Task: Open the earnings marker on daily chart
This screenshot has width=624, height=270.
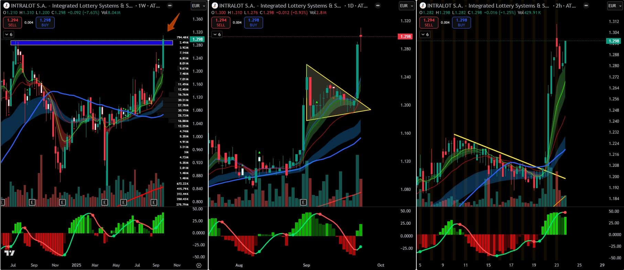Action: coord(303,202)
